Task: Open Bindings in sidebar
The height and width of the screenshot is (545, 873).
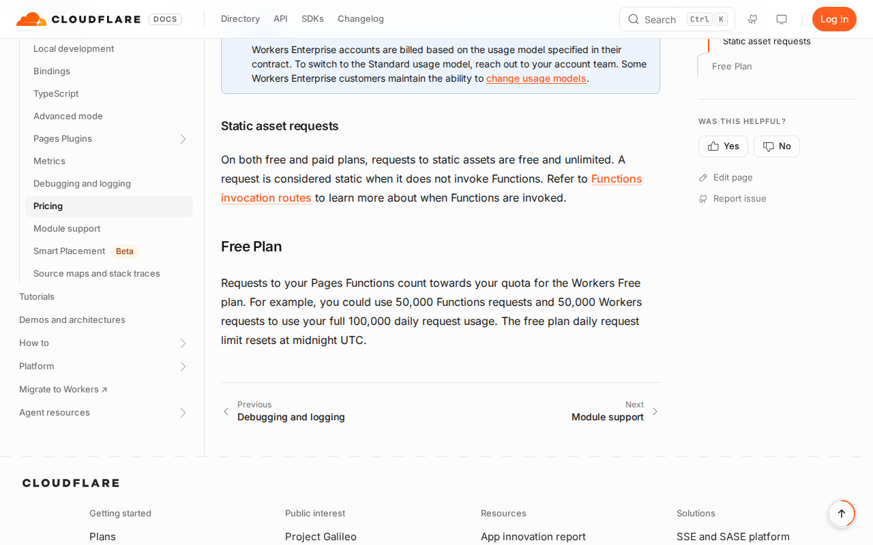Action: [x=52, y=72]
